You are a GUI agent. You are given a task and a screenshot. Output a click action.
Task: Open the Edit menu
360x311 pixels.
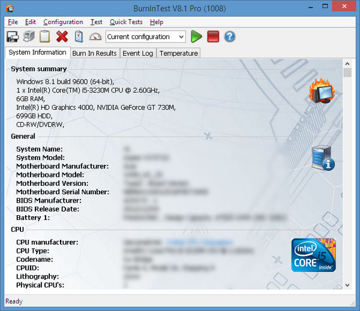tap(31, 22)
